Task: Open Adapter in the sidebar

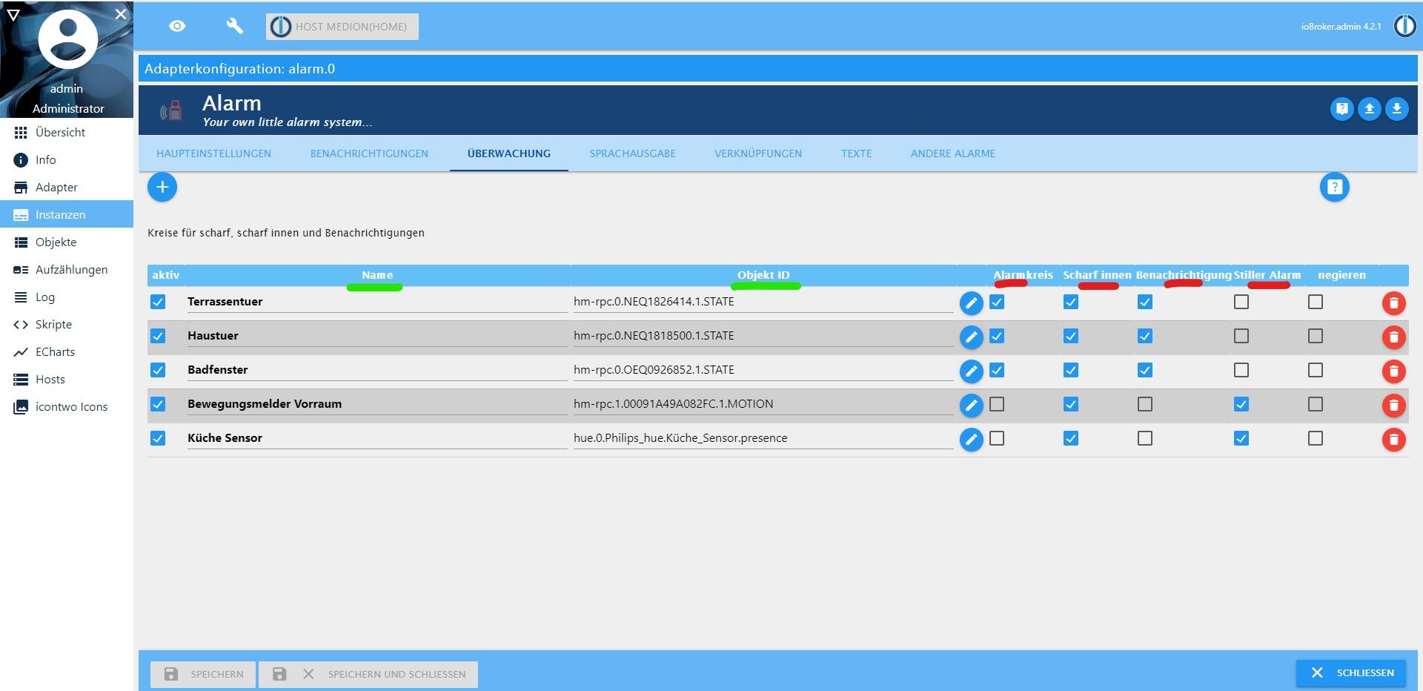Action: pyautogui.click(x=67, y=187)
